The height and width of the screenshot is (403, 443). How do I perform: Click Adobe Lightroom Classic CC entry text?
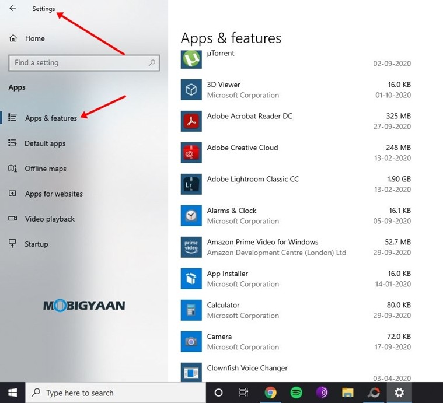[x=253, y=179]
